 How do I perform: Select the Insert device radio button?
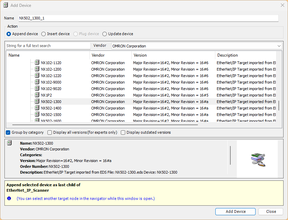44,34
